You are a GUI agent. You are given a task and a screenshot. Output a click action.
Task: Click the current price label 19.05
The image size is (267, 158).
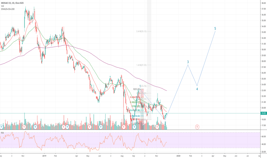264,113
